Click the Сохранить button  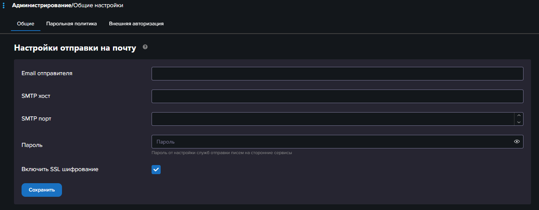tap(42, 190)
